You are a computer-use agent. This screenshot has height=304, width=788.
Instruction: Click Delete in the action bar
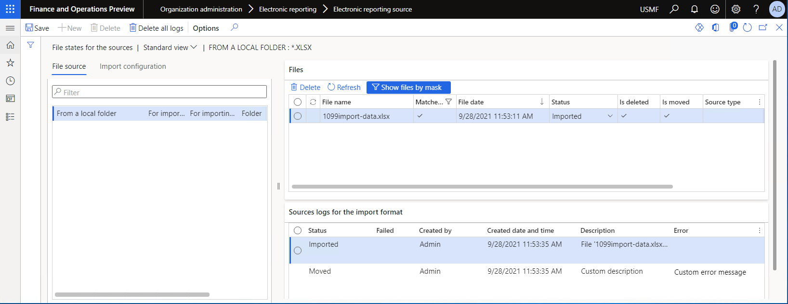(105, 28)
